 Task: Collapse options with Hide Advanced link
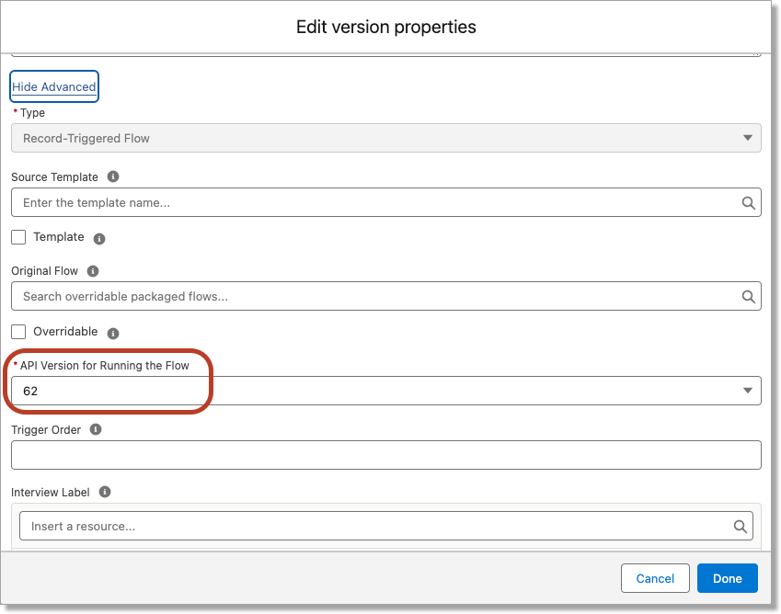tap(54, 87)
